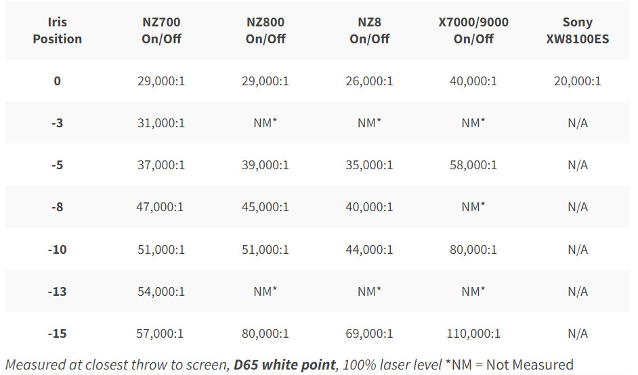
Task: Select the NZ8 On/Off column header
Action: [x=370, y=30]
